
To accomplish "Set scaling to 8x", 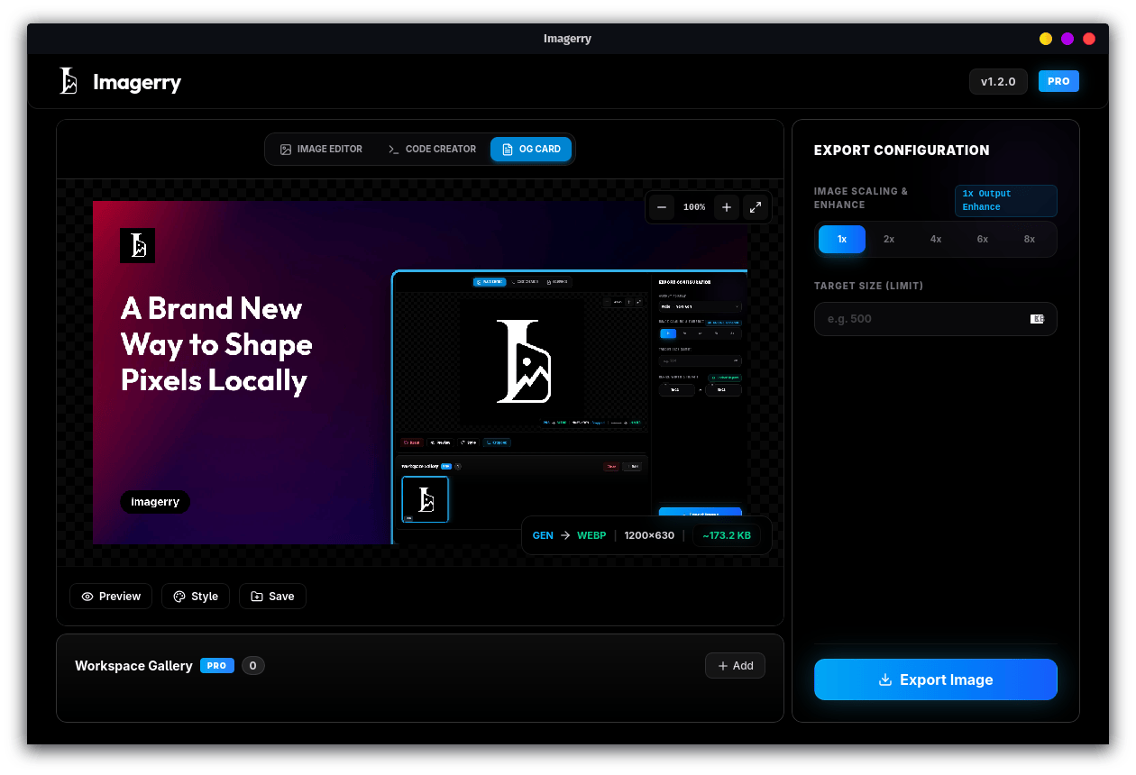I will (x=1030, y=240).
